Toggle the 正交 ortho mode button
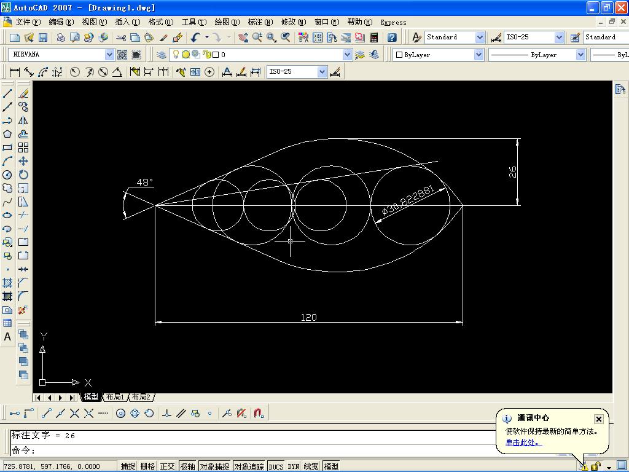The width and height of the screenshot is (629, 472). tap(167, 466)
